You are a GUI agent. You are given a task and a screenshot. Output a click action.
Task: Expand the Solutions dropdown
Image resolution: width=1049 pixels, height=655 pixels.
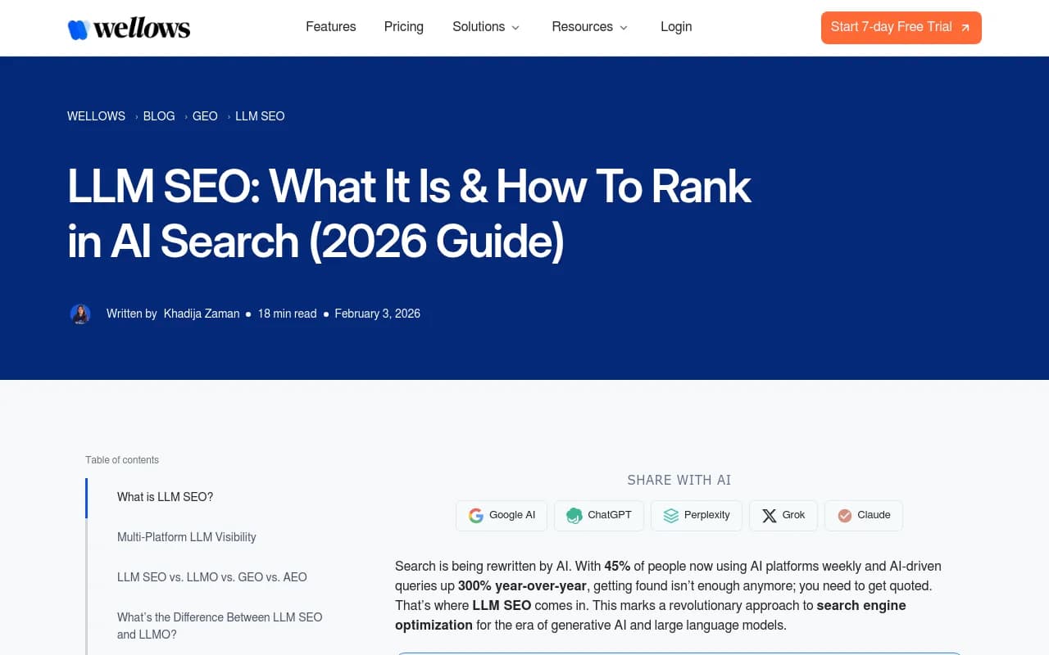point(486,27)
